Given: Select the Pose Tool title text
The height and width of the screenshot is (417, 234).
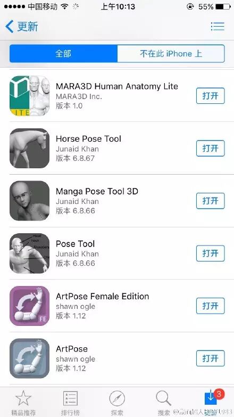Looking at the screenshot, I should tap(75, 244).
